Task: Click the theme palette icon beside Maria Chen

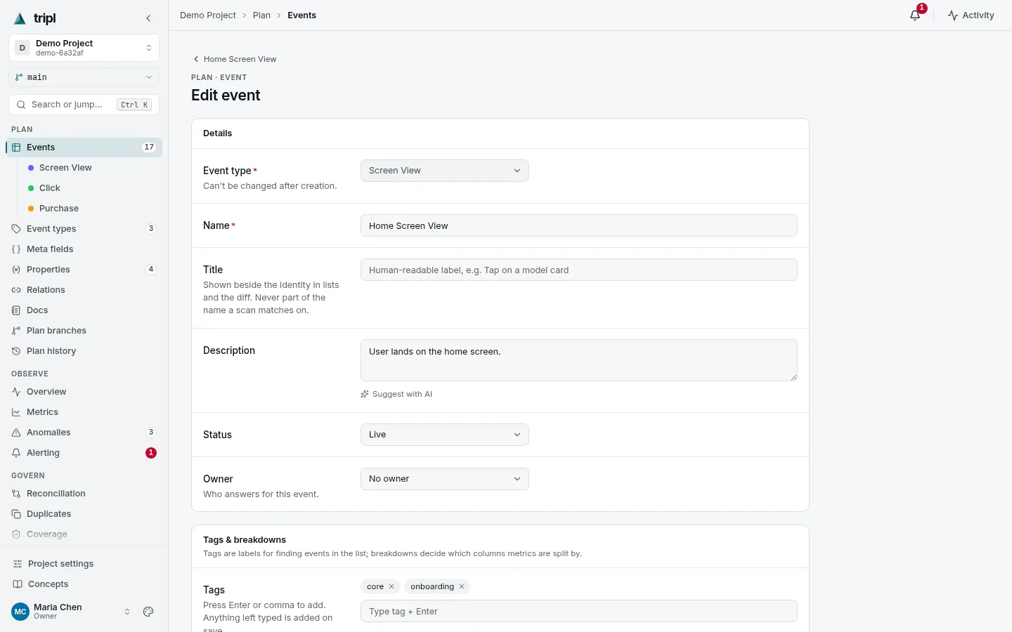Action: click(x=148, y=612)
